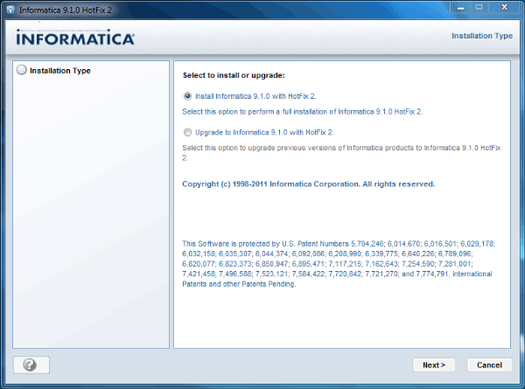Viewport: 525px width, 389px height.
Task: Click the copyright 1998-2011 Informatica Corporation text
Action: [308, 184]
